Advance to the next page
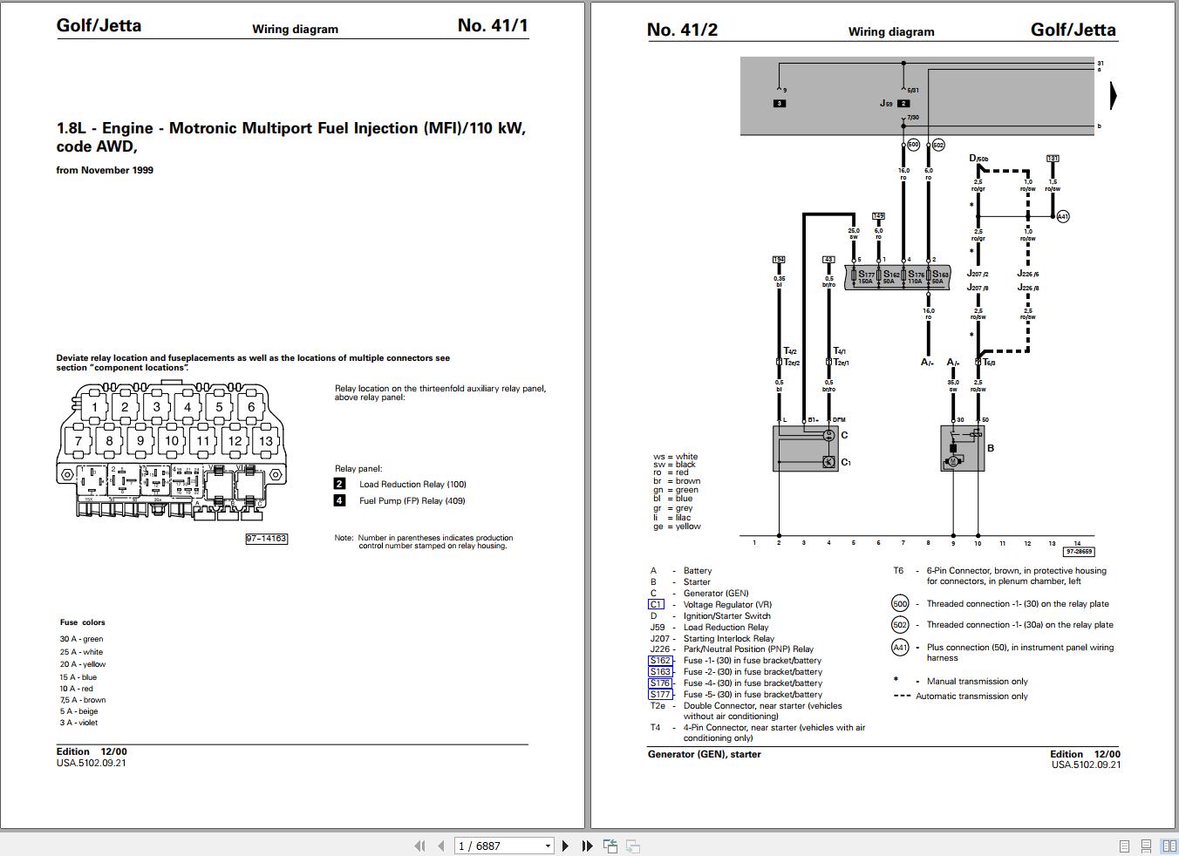The width and height of the screenshot is (1179, 856). (x=566, y=846)
